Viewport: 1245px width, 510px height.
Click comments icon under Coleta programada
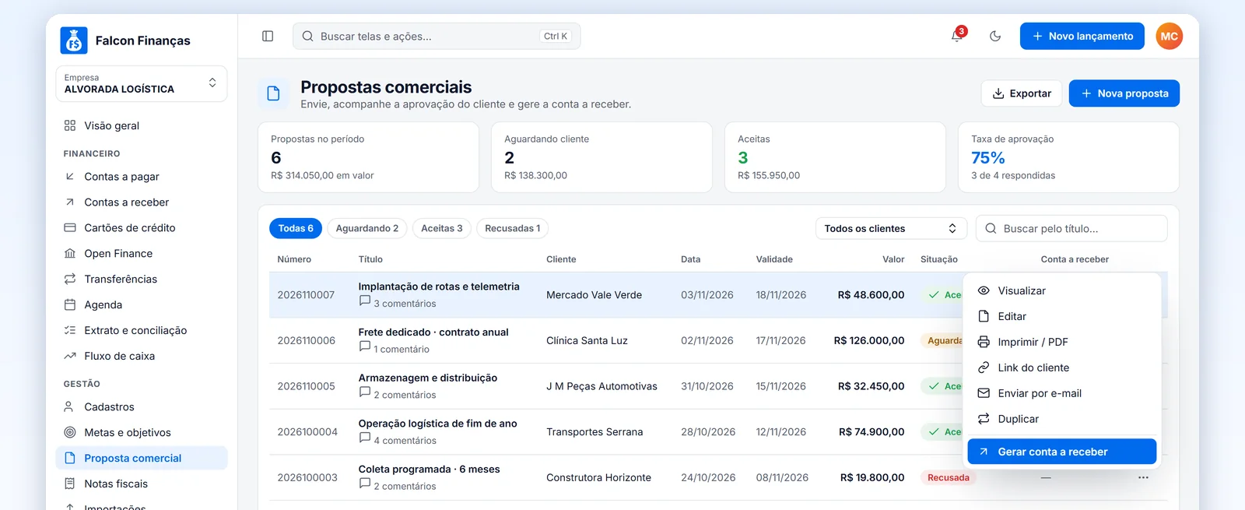coord(364,484)
